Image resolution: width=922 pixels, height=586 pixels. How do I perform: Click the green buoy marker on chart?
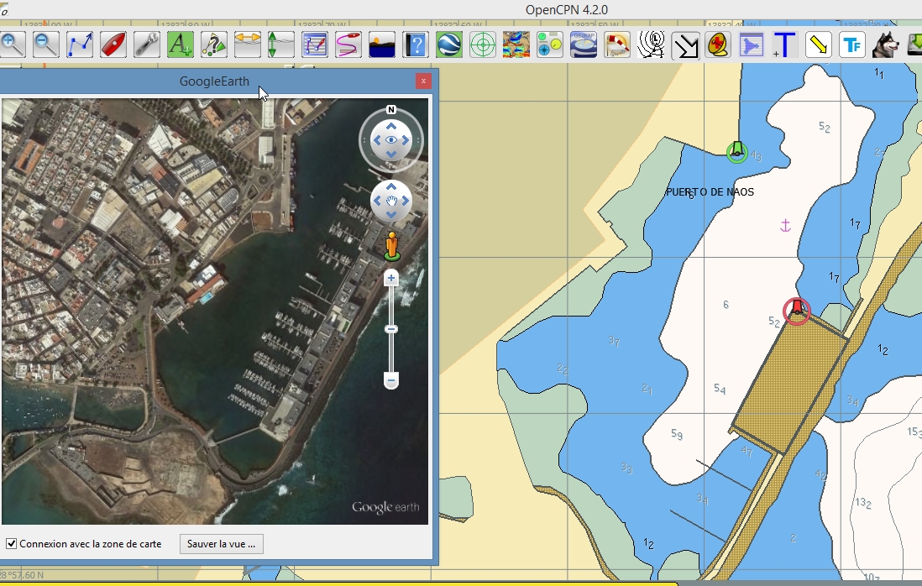(736, 152)
